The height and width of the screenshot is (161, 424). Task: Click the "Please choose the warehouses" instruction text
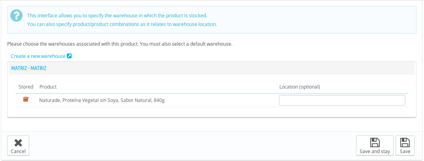[119, 44]
